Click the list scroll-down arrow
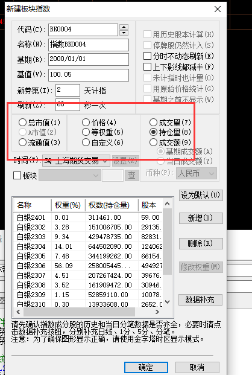The height and width of the screenshot is (375, 252). click(x=168, y=302)
